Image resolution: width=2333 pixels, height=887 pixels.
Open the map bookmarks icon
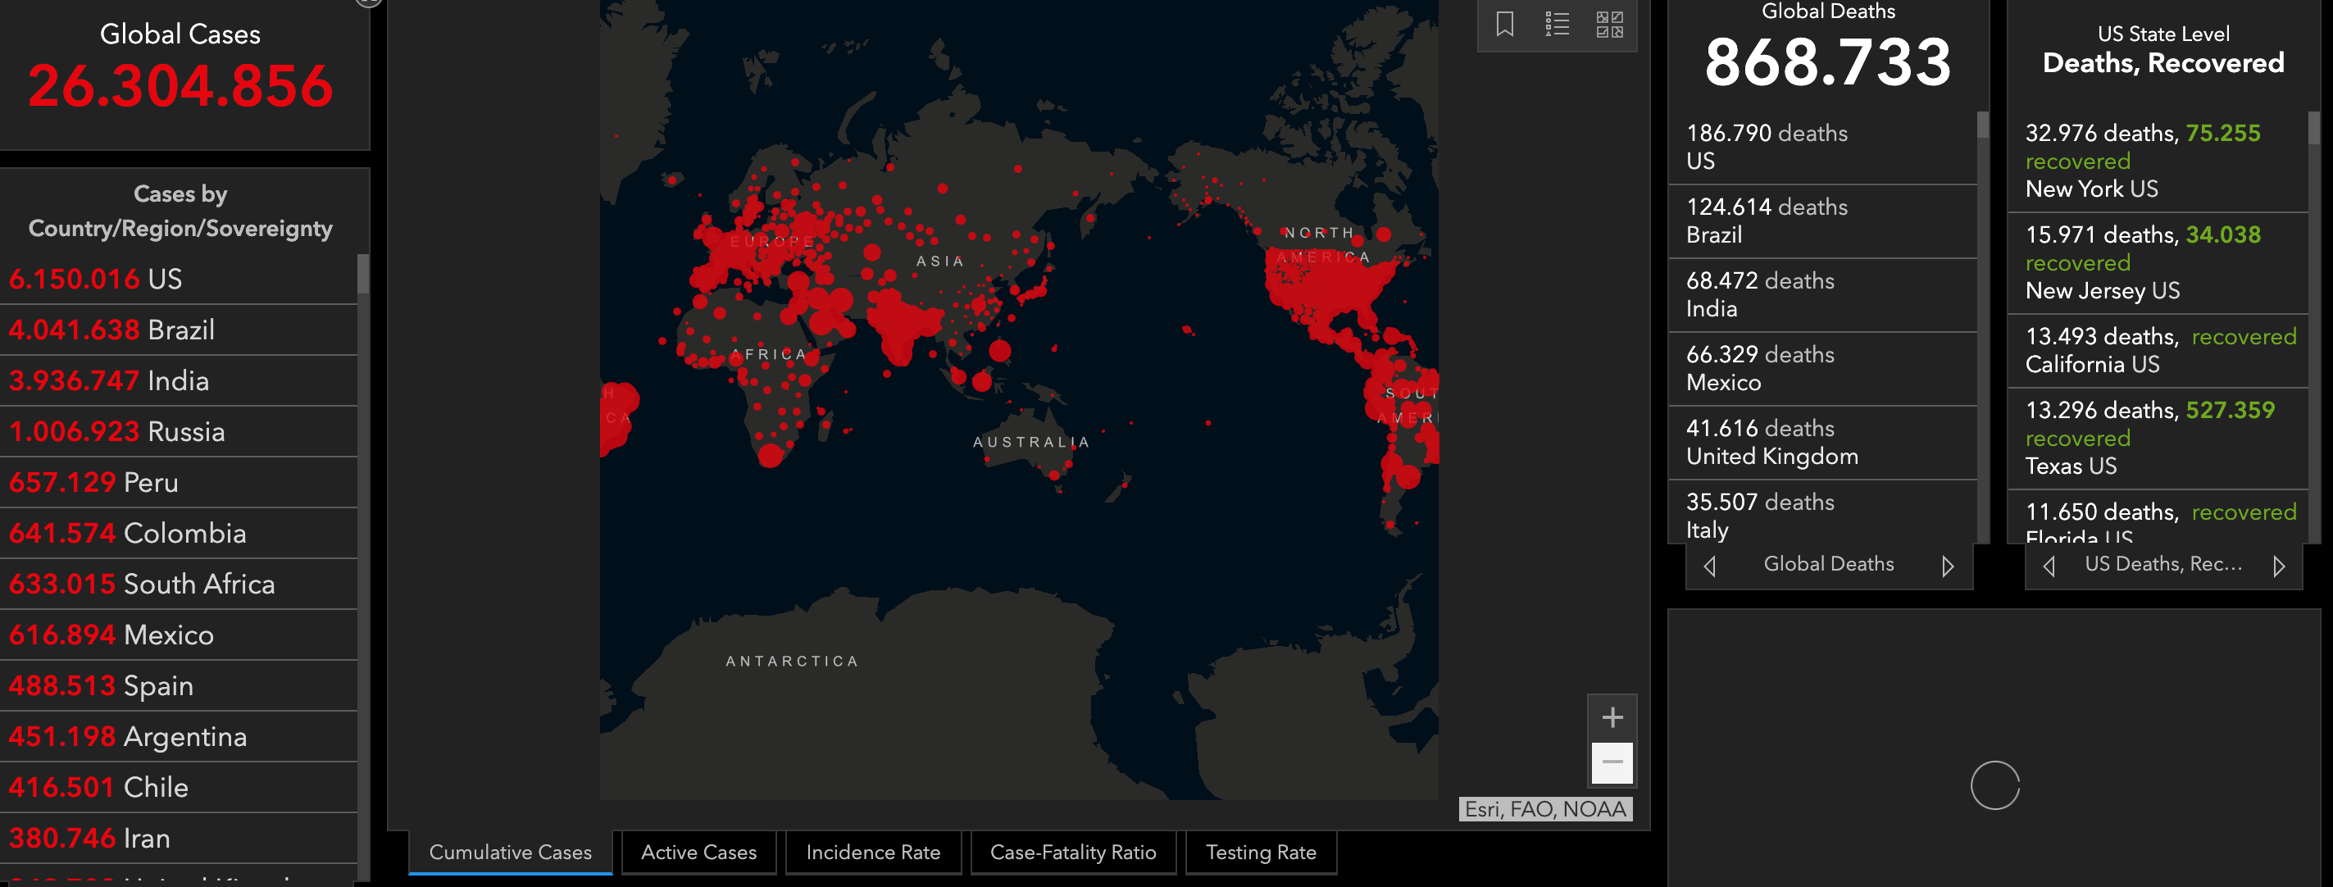[x=1504, y=25]
